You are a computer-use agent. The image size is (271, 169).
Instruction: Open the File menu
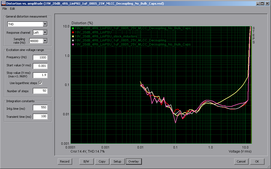[x=5, y=9]
